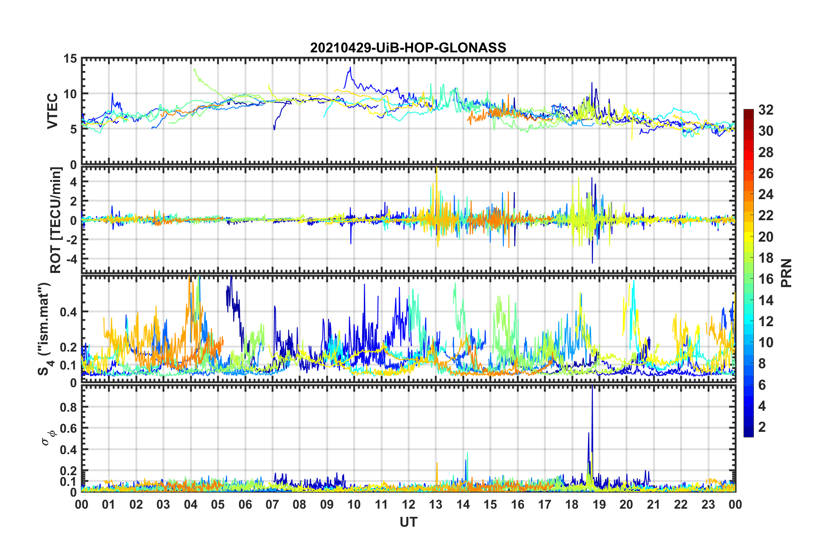Screen dimensions: 817x546
Task: Click the PRN colorbar label
Action: pyautogui.click(x=787, y=273)
